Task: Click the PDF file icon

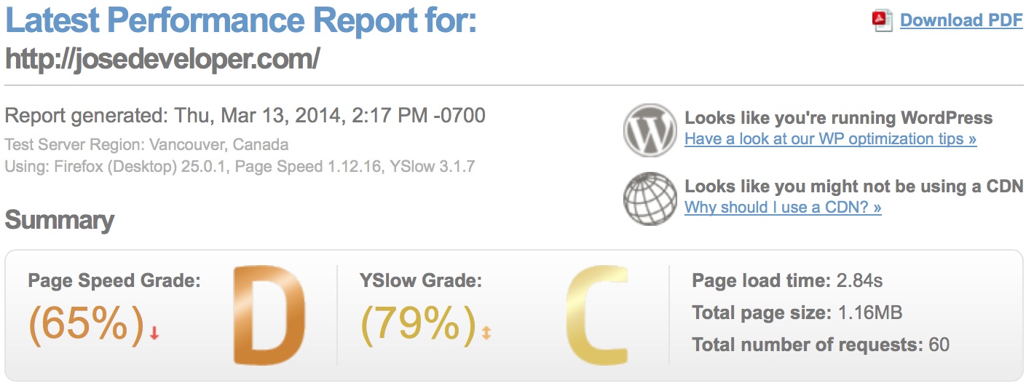Action: 883,20
